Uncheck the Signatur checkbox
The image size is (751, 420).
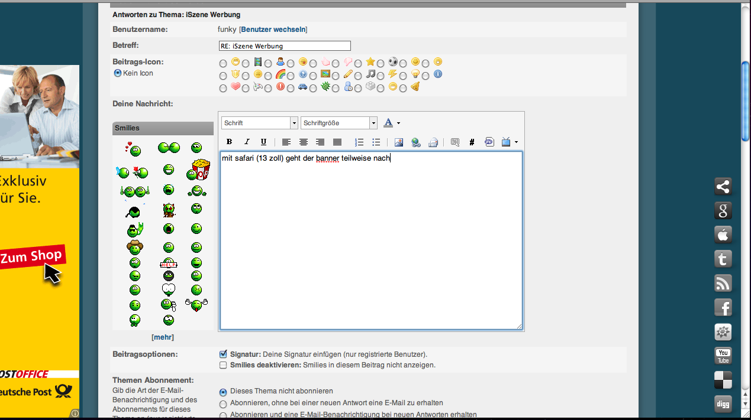click(x=223, y=354)
